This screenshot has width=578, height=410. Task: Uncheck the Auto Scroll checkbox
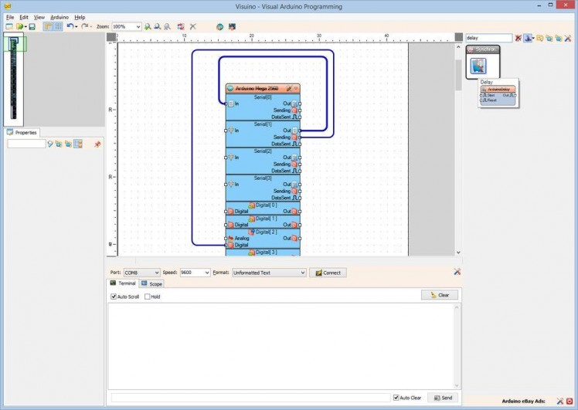(114, 296)
